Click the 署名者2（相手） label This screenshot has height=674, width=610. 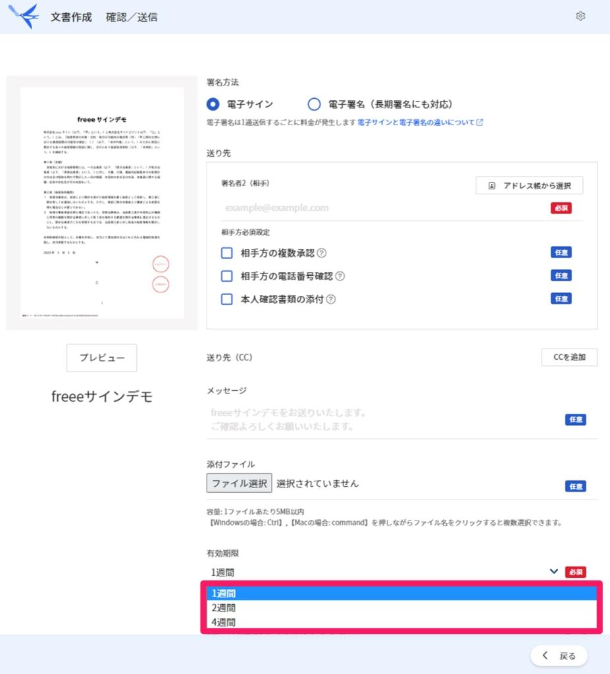245,184
